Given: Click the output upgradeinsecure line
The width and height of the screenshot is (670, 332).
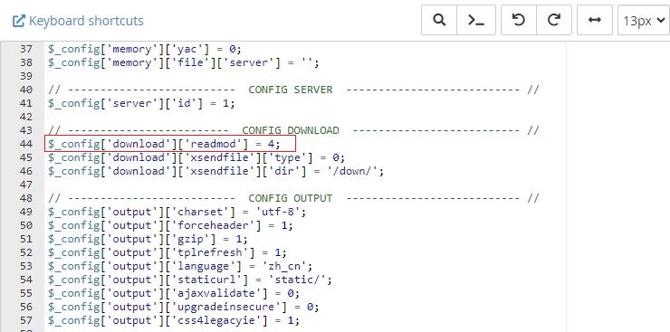Looking at the screenshot, I should pos(183,307).
